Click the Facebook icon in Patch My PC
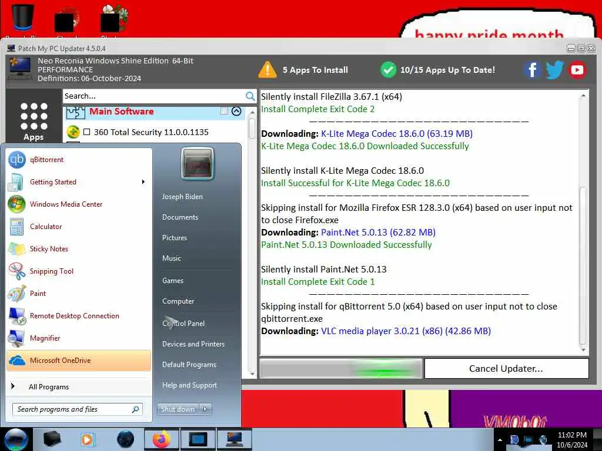The image size is (602, 451). pyautogui.click(x=533, y=70)
